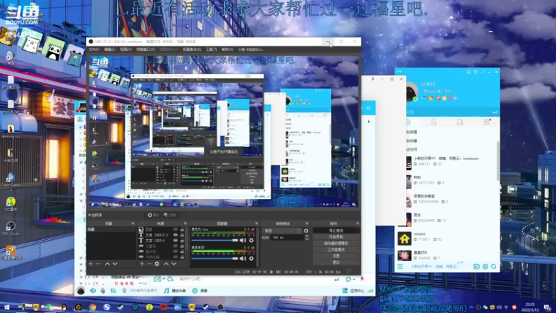Open YY contacts tab with person icon
The height and width of the screenshot is (313, 556).
434,122
